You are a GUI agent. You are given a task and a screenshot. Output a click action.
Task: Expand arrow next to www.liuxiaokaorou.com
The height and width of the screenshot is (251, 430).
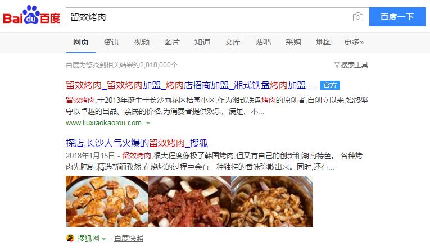[x=148, y=124]
